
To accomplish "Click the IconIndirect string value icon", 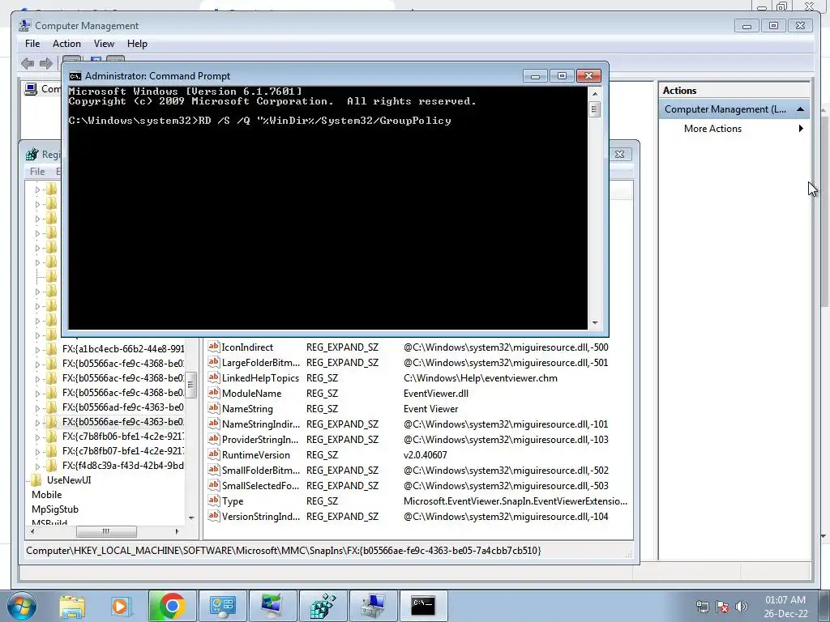I will tap(213, 347).
